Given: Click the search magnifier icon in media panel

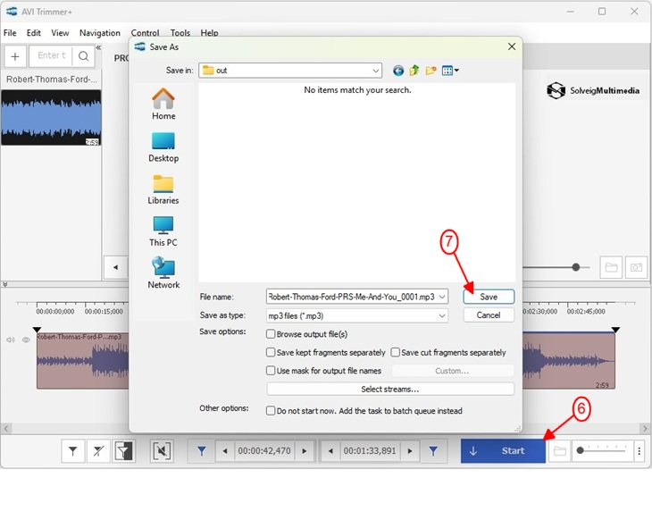Looking at the screenshot, I should [83, 56].
